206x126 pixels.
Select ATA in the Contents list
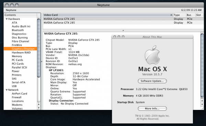pyautogui.click(x=14, y=23)
